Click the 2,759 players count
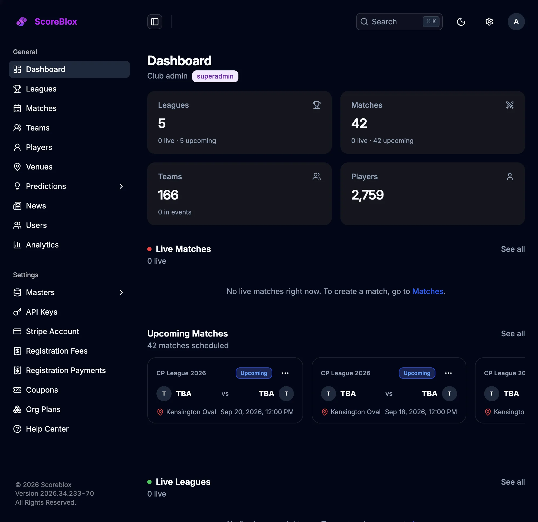 367,195
